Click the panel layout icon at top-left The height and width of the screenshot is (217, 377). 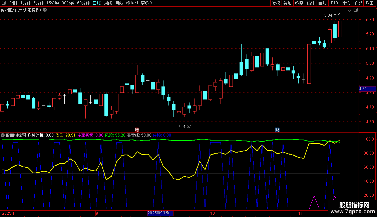pyautogui.click(x=4, y=3)
